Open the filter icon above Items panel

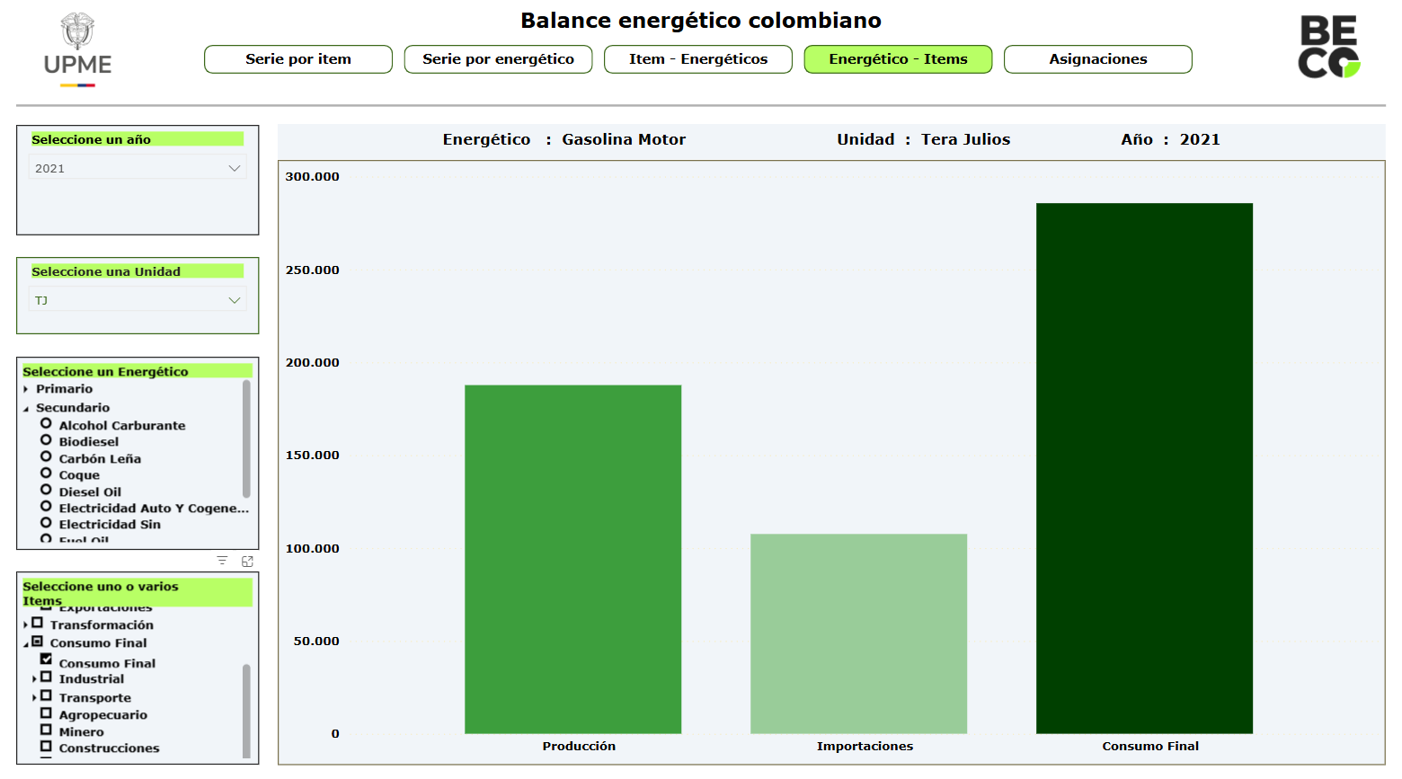click(222, 561)
